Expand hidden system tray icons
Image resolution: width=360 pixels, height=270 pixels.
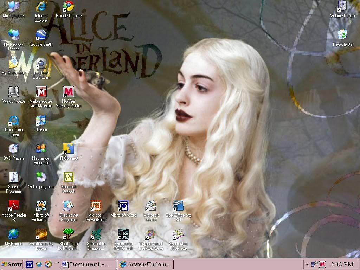[x=307, y=265]
